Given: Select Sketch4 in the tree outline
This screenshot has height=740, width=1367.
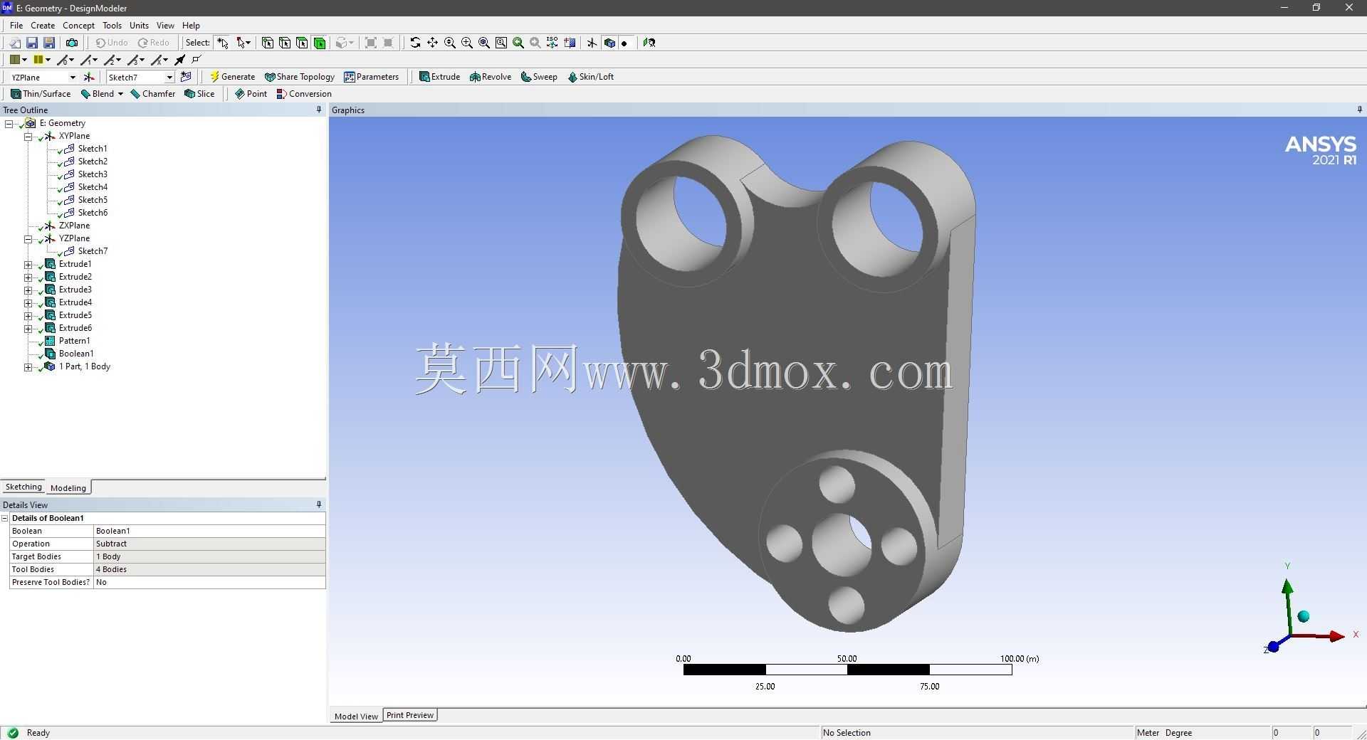Looking at the screenshot, I should click(93, 187).
